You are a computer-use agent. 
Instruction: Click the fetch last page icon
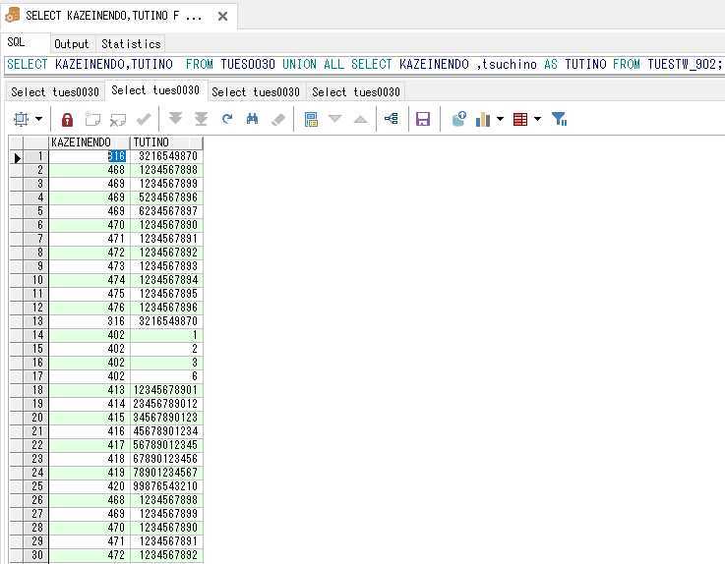(201, 119)
